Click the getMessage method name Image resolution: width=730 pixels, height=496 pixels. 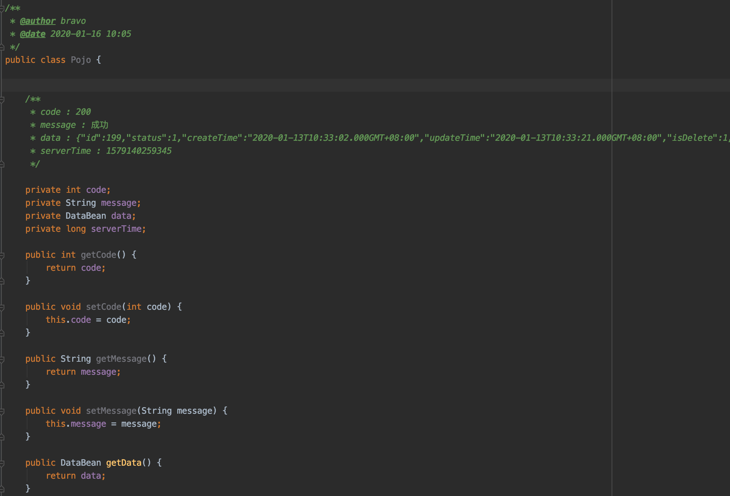pos(121,359)
